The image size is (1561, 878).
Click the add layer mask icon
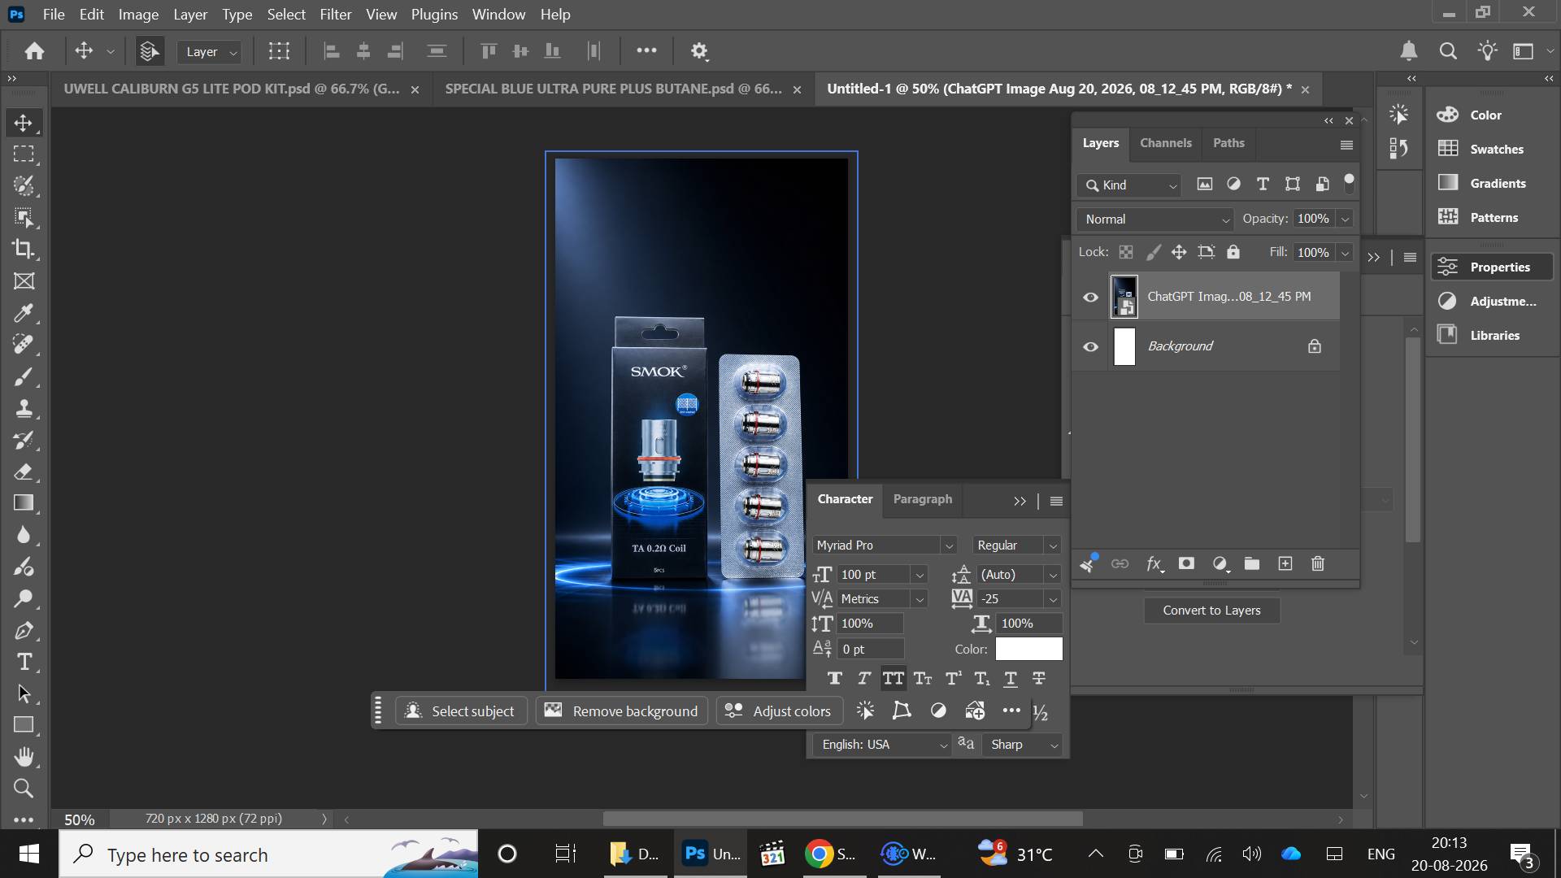pyautogui.click(x=1186, y=563)
